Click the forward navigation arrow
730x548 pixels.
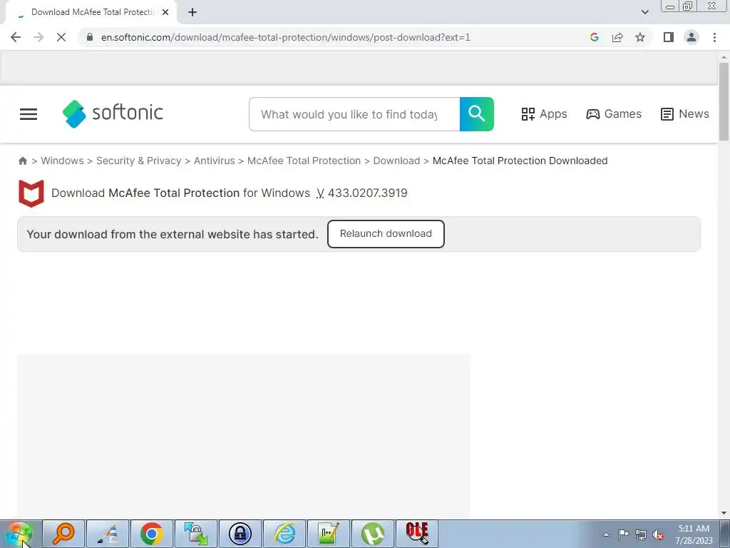(38, 37)
